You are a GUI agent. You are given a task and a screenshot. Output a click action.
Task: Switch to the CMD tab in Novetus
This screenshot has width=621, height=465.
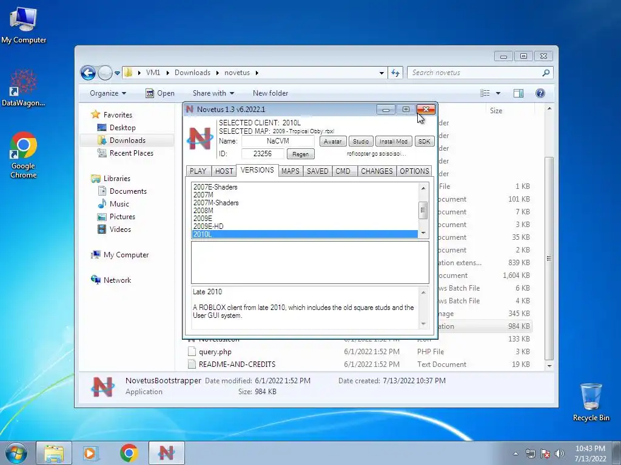(x=343, y=171)
